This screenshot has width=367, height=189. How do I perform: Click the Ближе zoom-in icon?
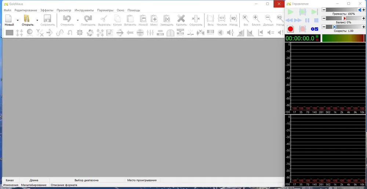pyautogui.click(x=256, y=19)
